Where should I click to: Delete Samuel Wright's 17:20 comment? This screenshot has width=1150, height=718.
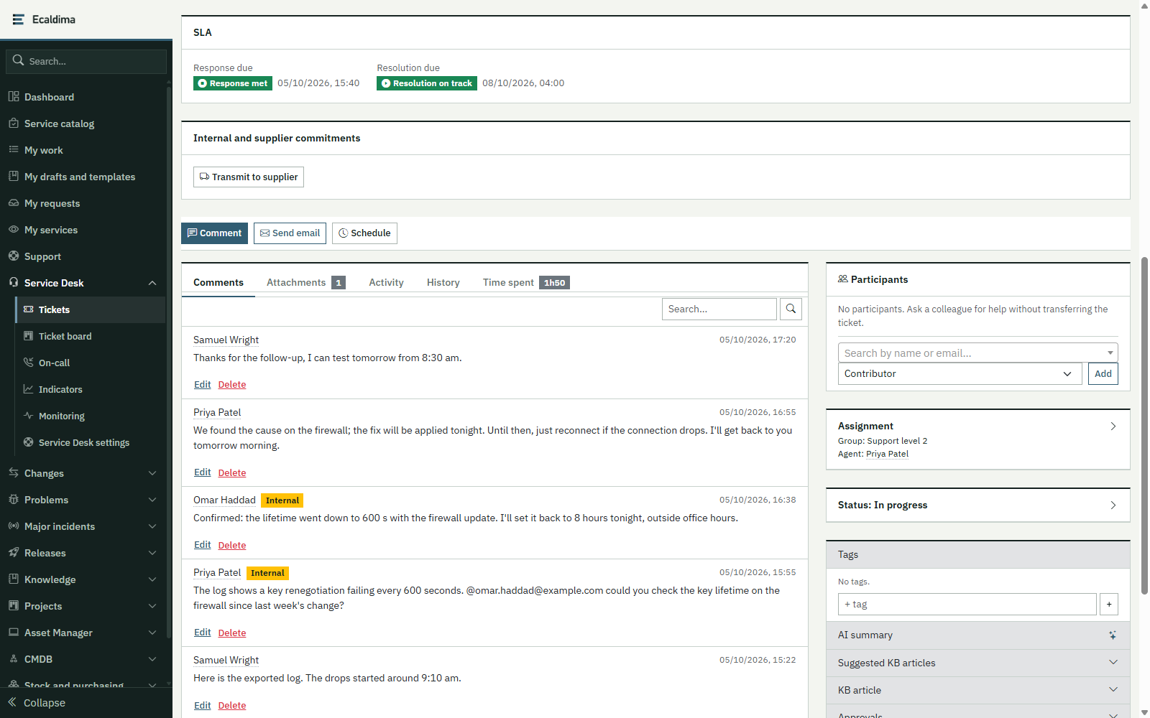coord(232,384)
